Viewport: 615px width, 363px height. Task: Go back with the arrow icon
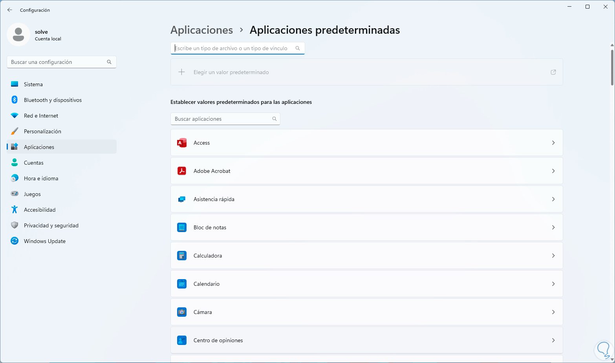(10, 10)
